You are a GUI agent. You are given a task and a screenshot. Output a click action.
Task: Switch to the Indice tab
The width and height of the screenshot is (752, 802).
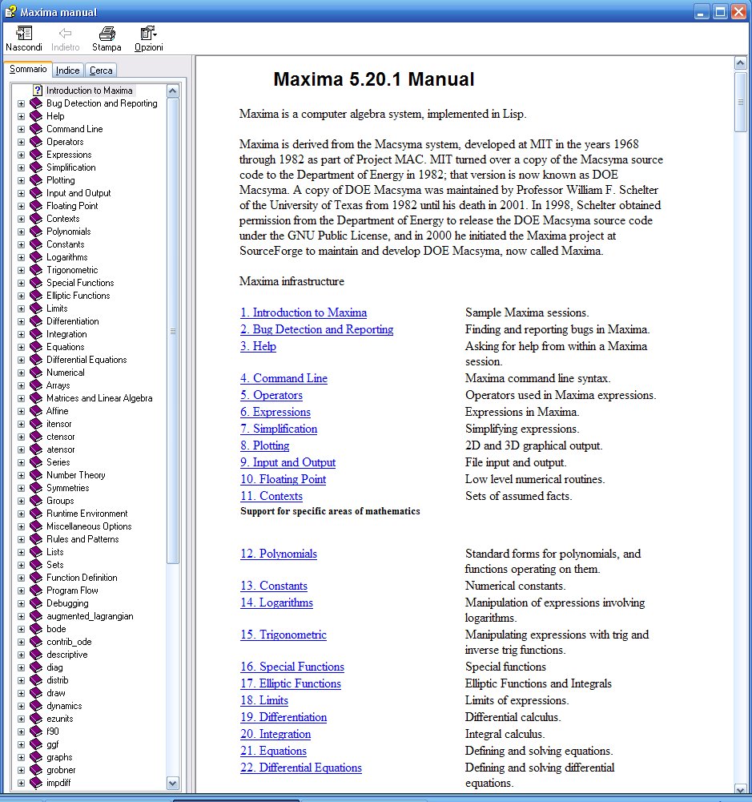(67, 70)
